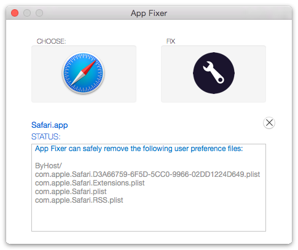Select the com.apple.Safari.D3A66759 plist entry
This screenshot has height=250, width=298.
(x=147, y=174)
